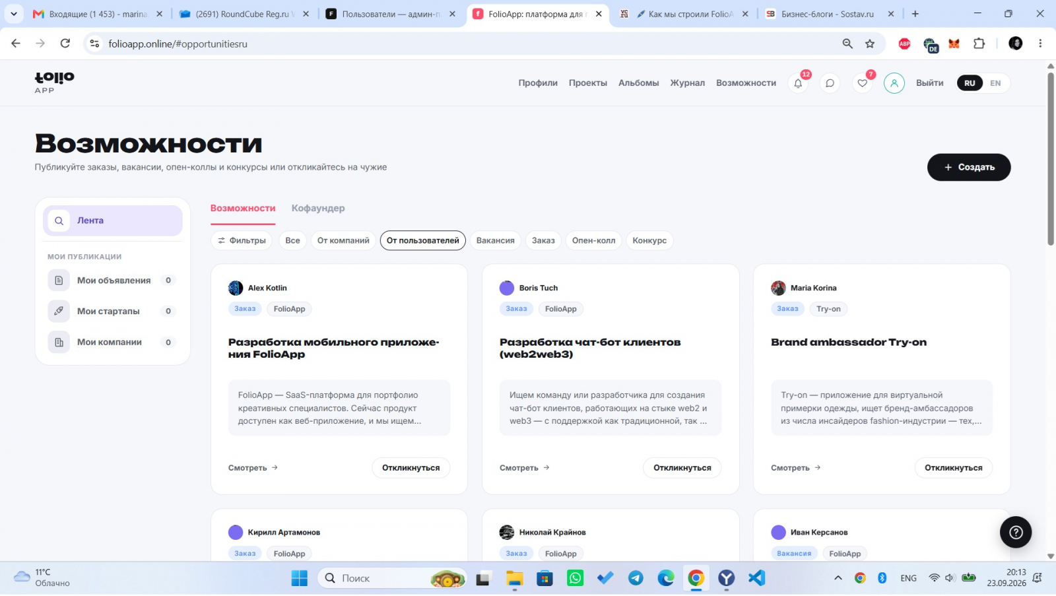
Task: Switch to the Кофаундер tab
Action: click(318, 209)
